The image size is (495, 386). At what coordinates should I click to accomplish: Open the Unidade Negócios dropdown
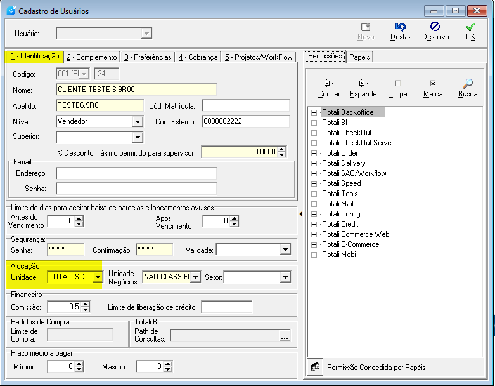click(x=195, y=277)
